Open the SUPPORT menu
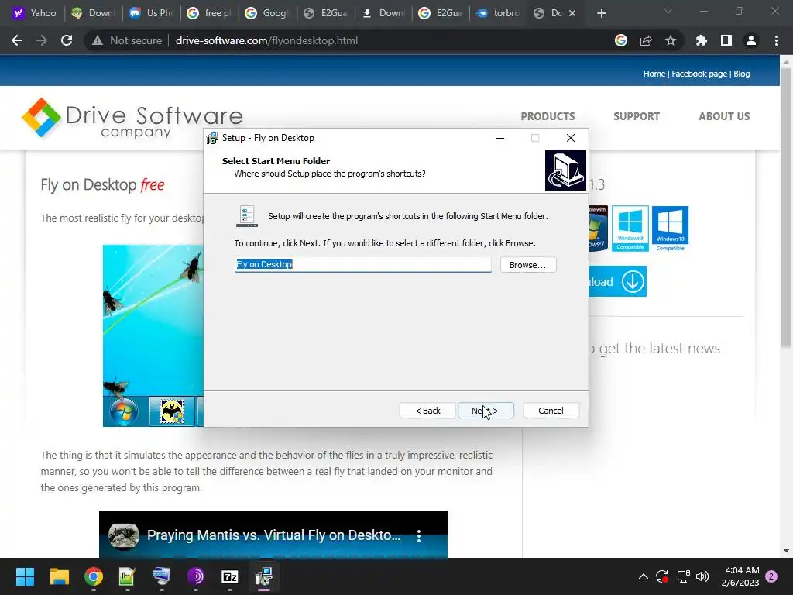 tap(637, 116)
